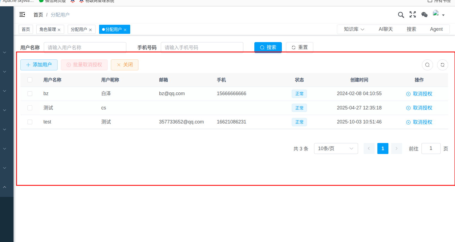Image resolution: width=455 pixels, height=242 pixels.
Task: Click the round refresh table icon
Action: 442,65
